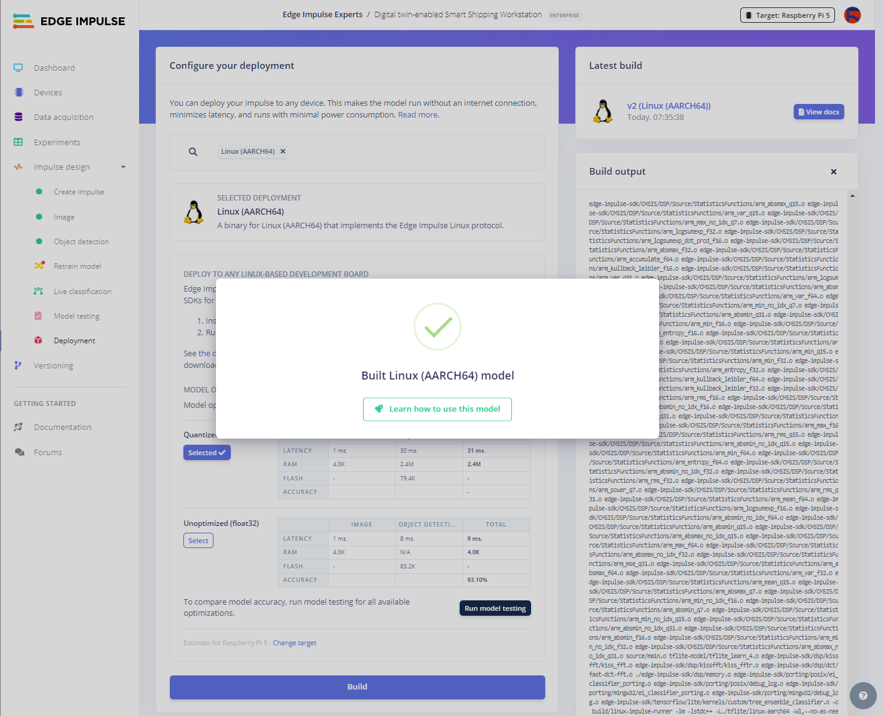Screen dimensions: 883x716
Task: Toggle the Quantized Selected button
Action: pyautogui.click(x=207, y=453)
